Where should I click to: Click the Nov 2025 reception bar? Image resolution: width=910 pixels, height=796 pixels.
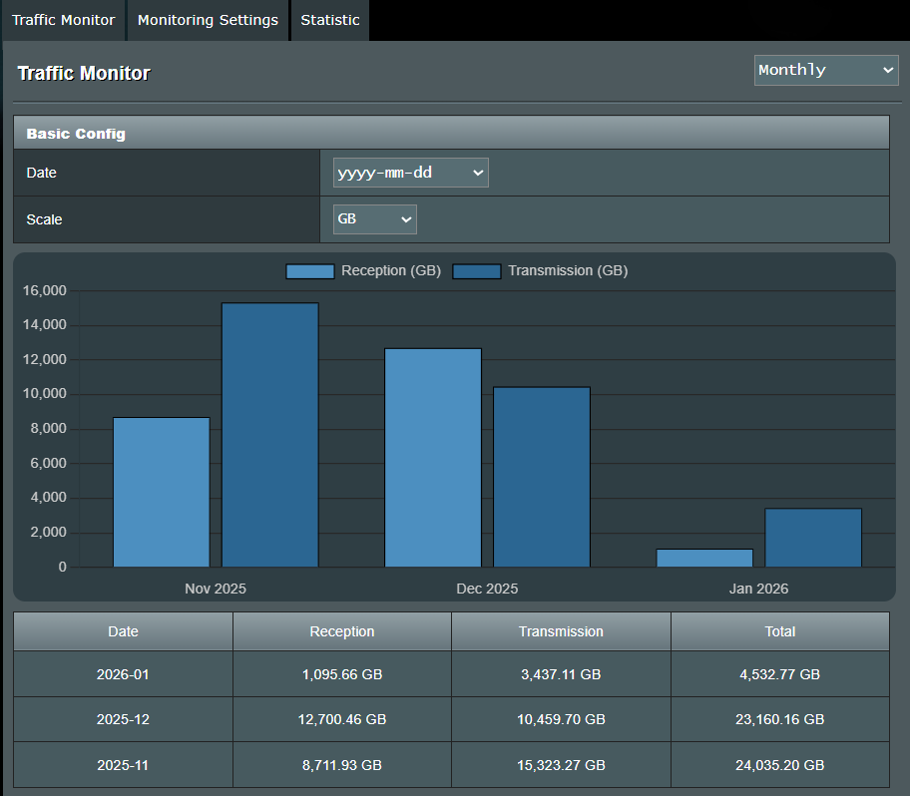coord(161,492)
